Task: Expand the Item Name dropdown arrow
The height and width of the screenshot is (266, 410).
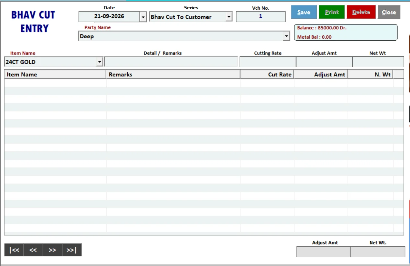Action: [x=100, y=62]
